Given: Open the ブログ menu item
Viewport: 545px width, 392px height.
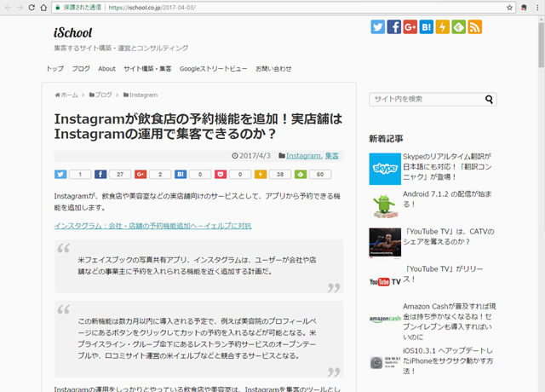Looking at the screenshot, I should tap(81, 68).
